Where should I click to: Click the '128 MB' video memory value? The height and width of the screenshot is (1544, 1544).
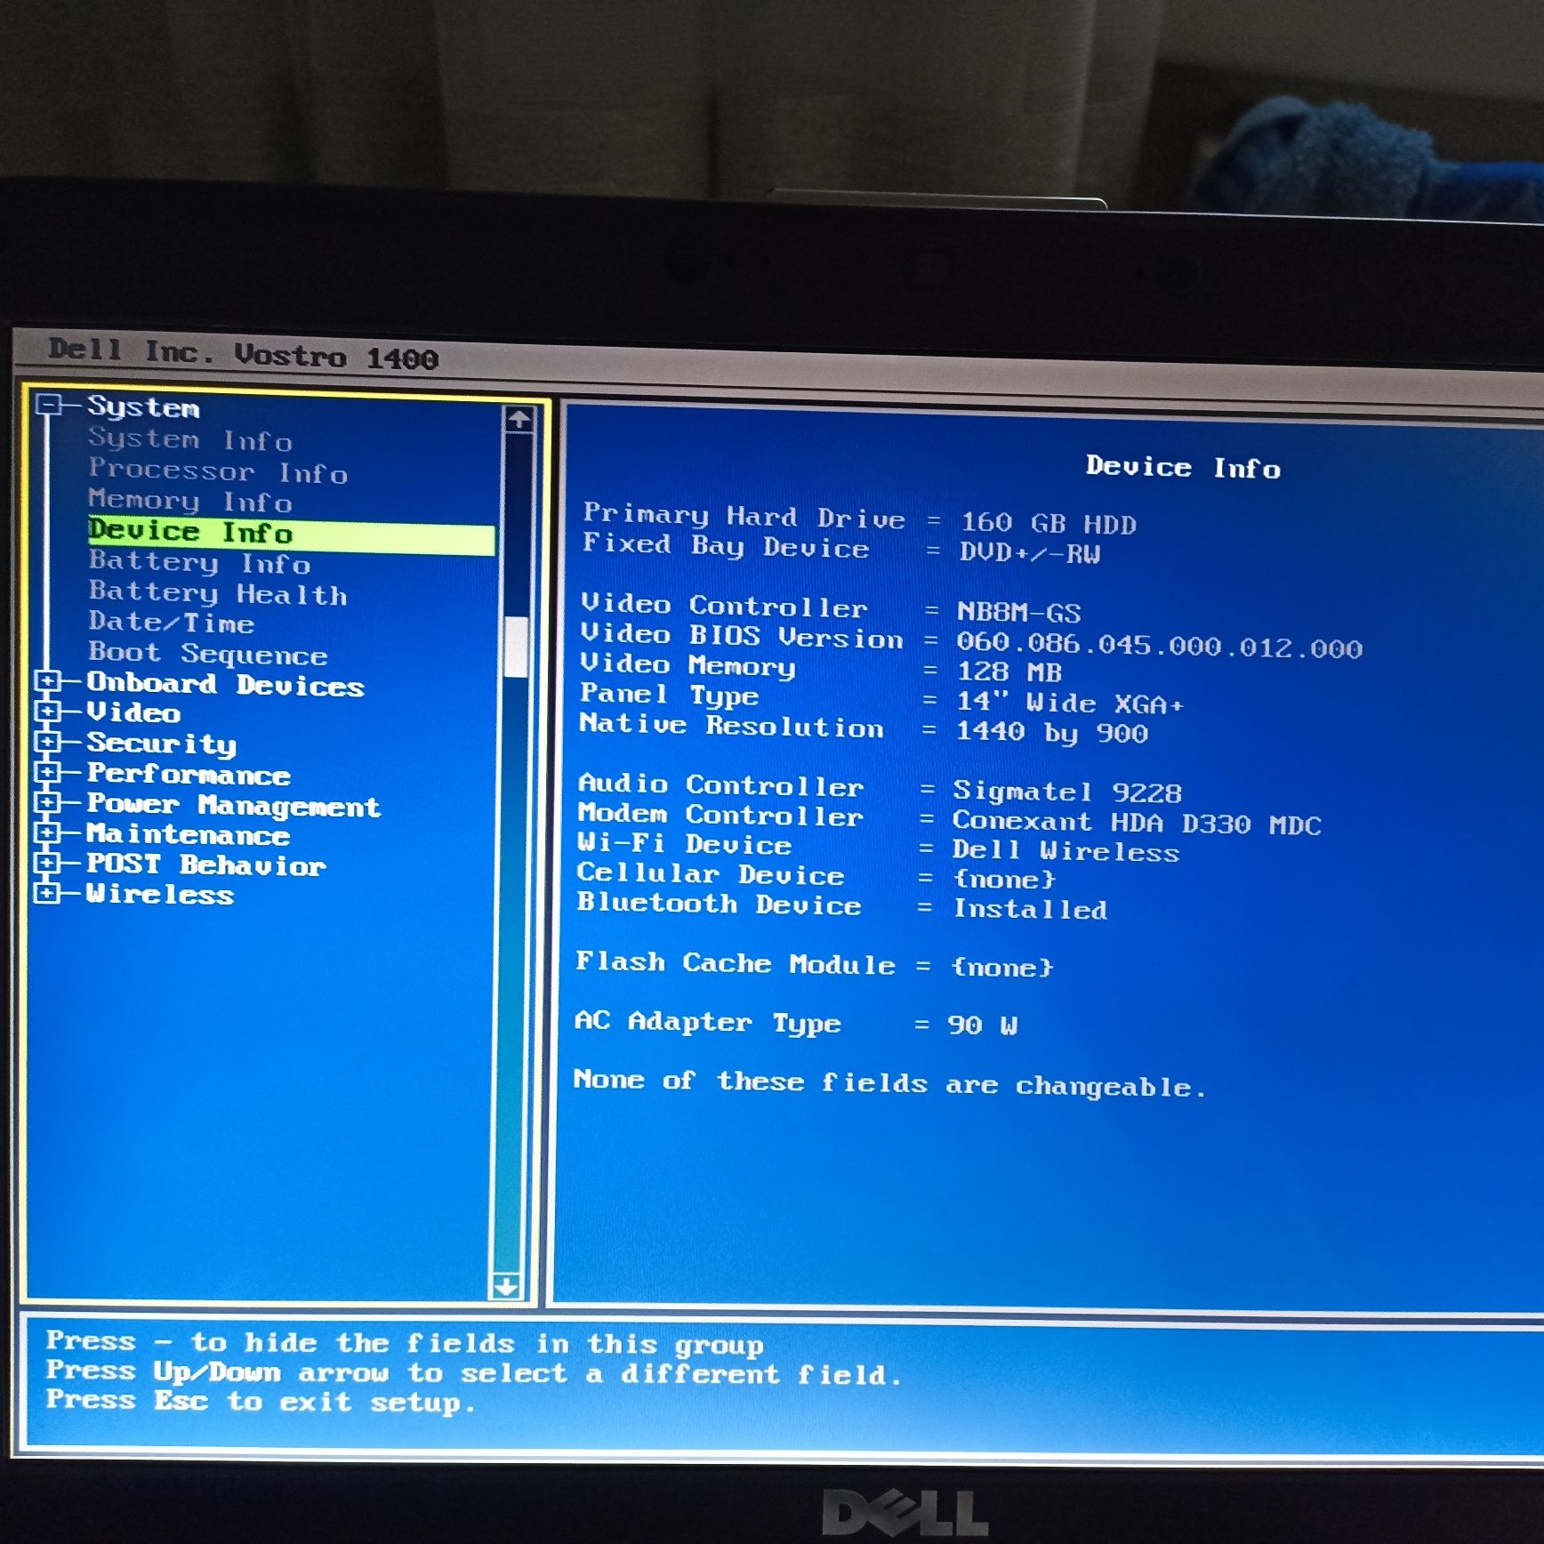pyautogui.click(x=1009, y=671)
